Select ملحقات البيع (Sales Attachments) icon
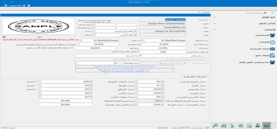Image resolution: width=277 pixels, height=129 pixels. point(272,55)
